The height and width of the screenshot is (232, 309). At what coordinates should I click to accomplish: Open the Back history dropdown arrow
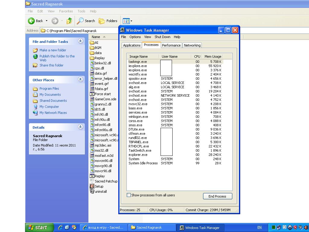[47, 21]
